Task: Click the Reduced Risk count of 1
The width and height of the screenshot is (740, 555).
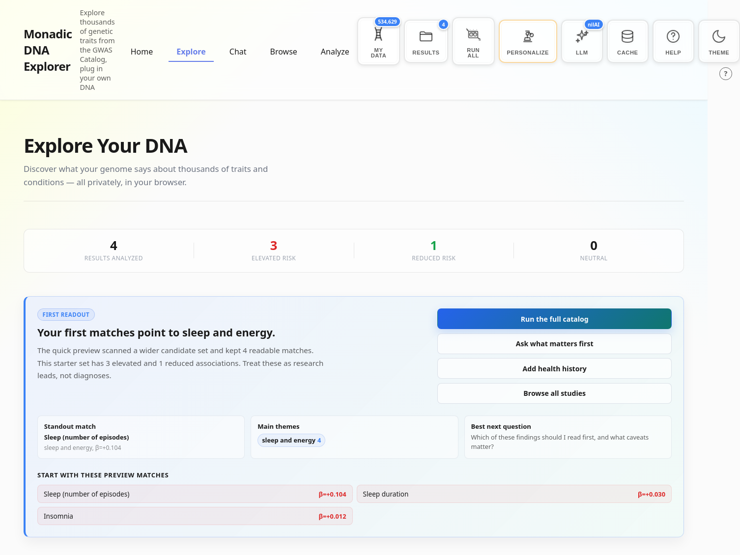Action: 433,246
